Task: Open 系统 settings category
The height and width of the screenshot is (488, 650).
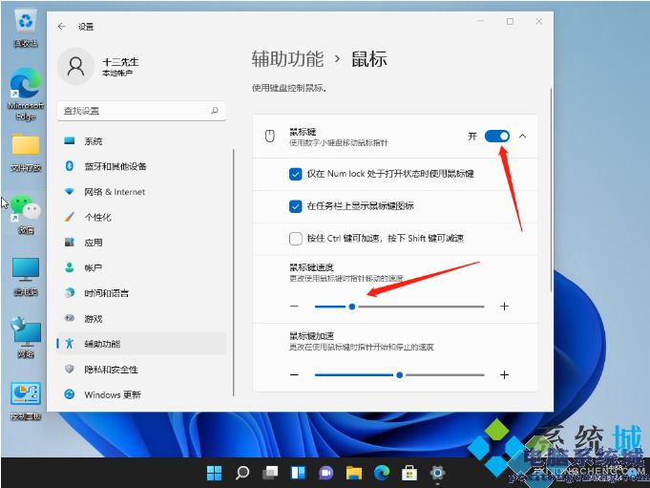Action: 141,141
